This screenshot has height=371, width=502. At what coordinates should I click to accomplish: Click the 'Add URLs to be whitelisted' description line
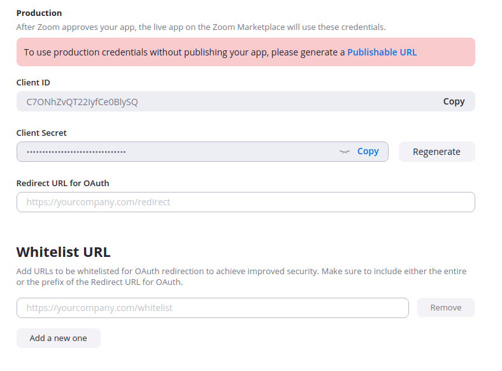[x=241, y=271]
